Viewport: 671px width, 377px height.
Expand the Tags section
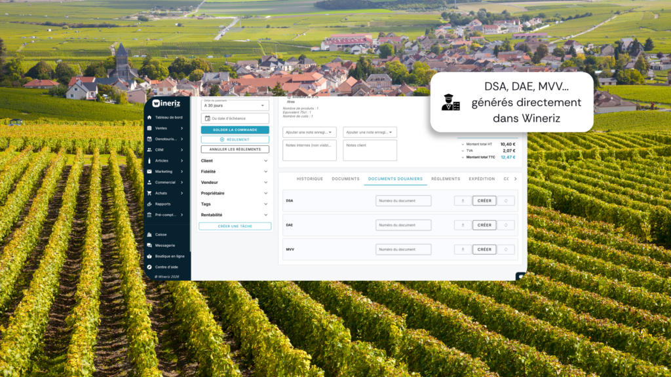[x=235, y=204]
